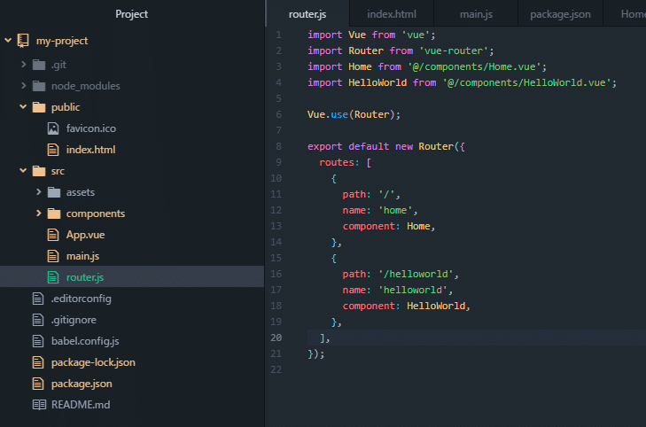Click '/helloworld' path string on line 16
Screen dimensions: 646x427
tap(416, 275)
